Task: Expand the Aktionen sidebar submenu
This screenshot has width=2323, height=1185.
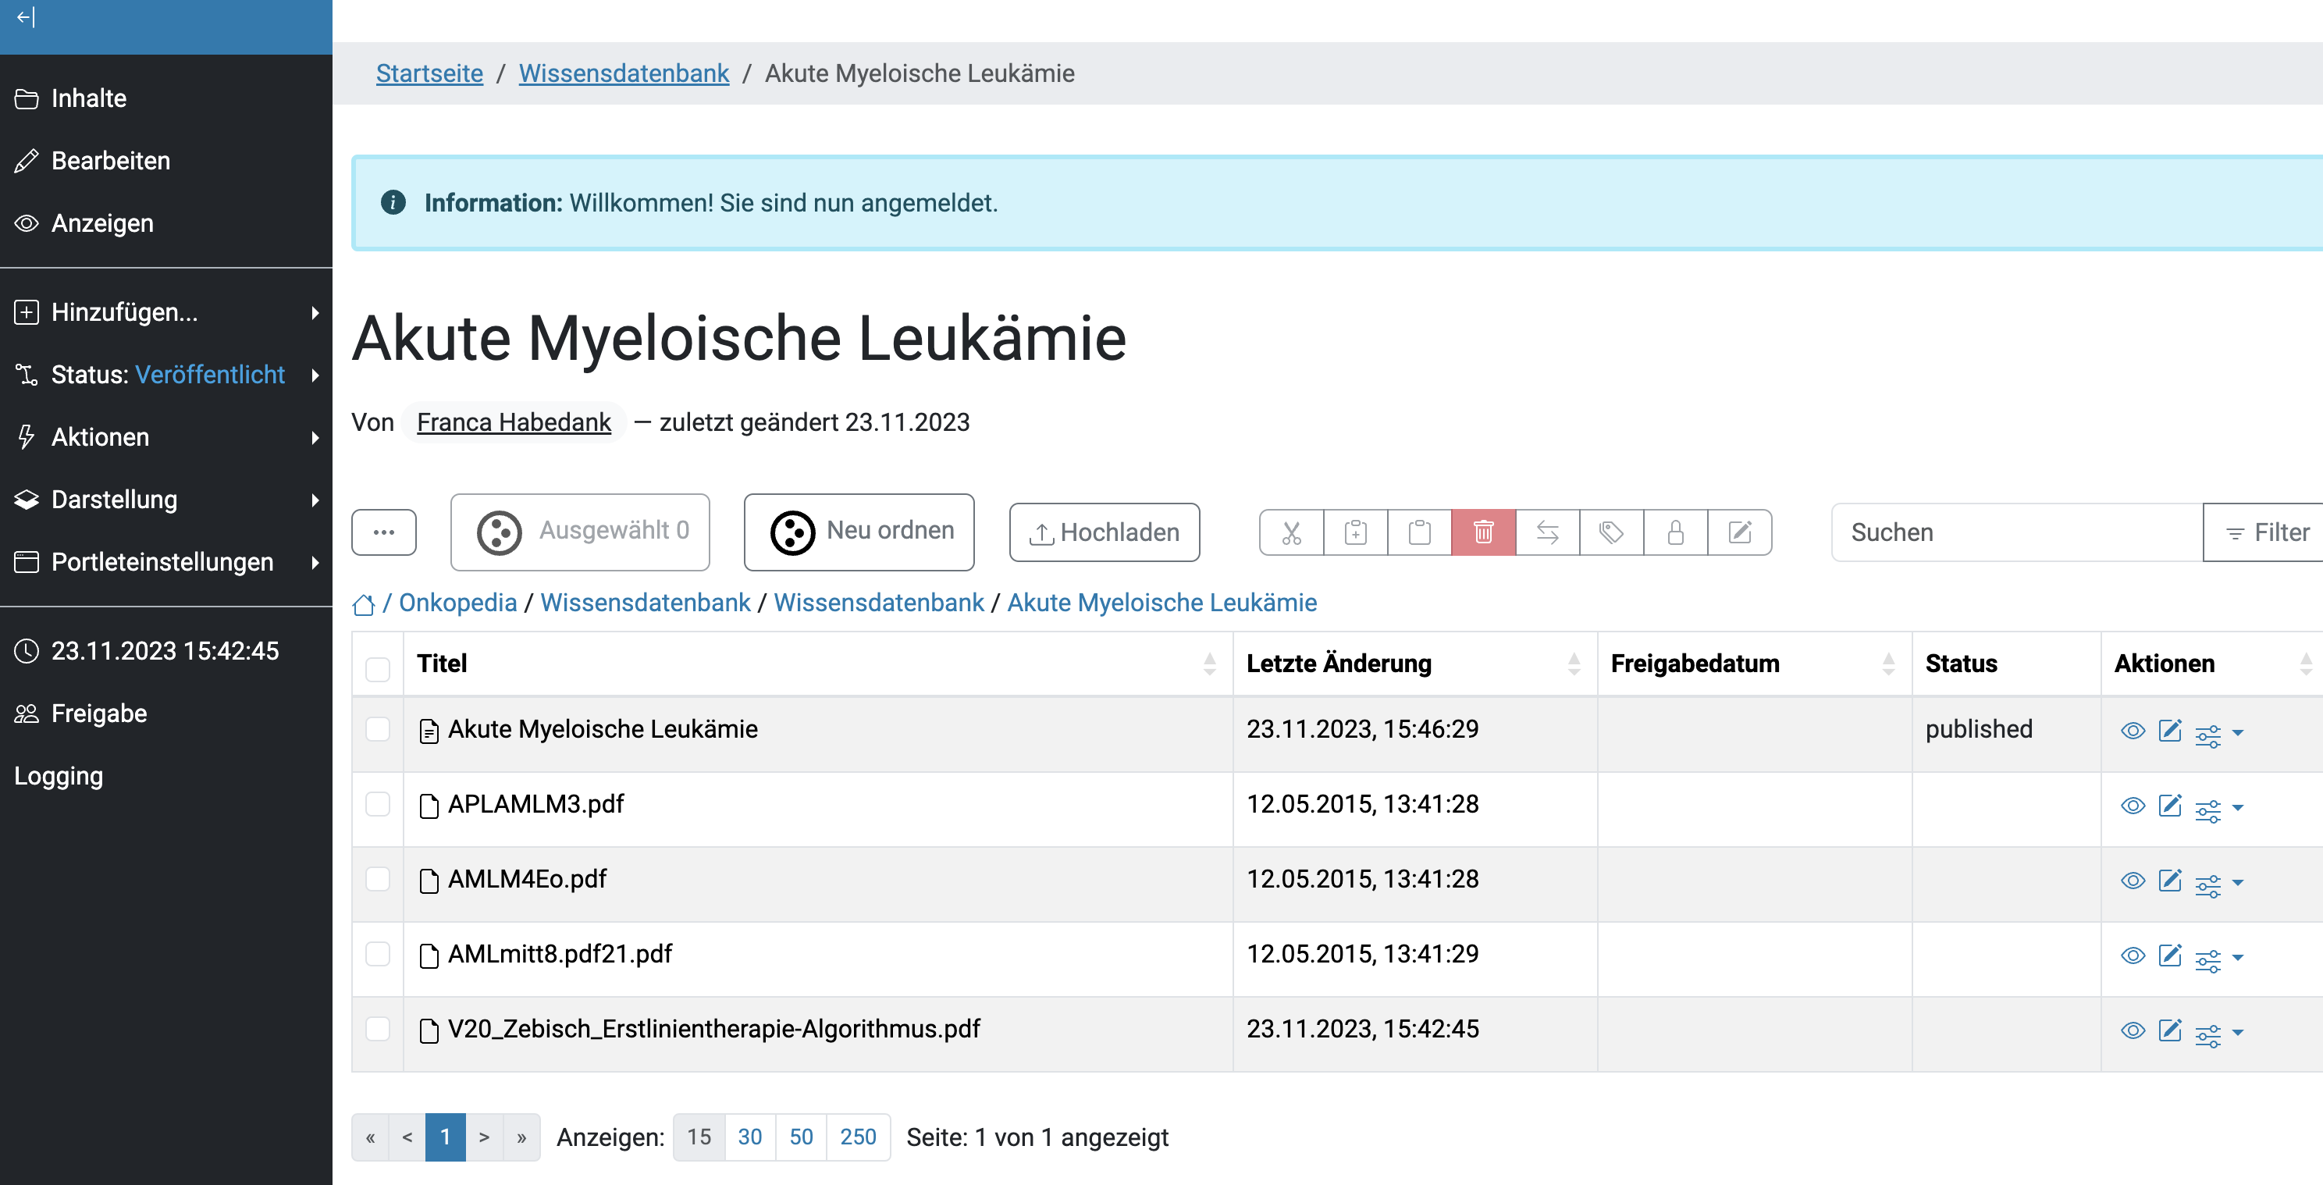Action: tap(166, 436)
